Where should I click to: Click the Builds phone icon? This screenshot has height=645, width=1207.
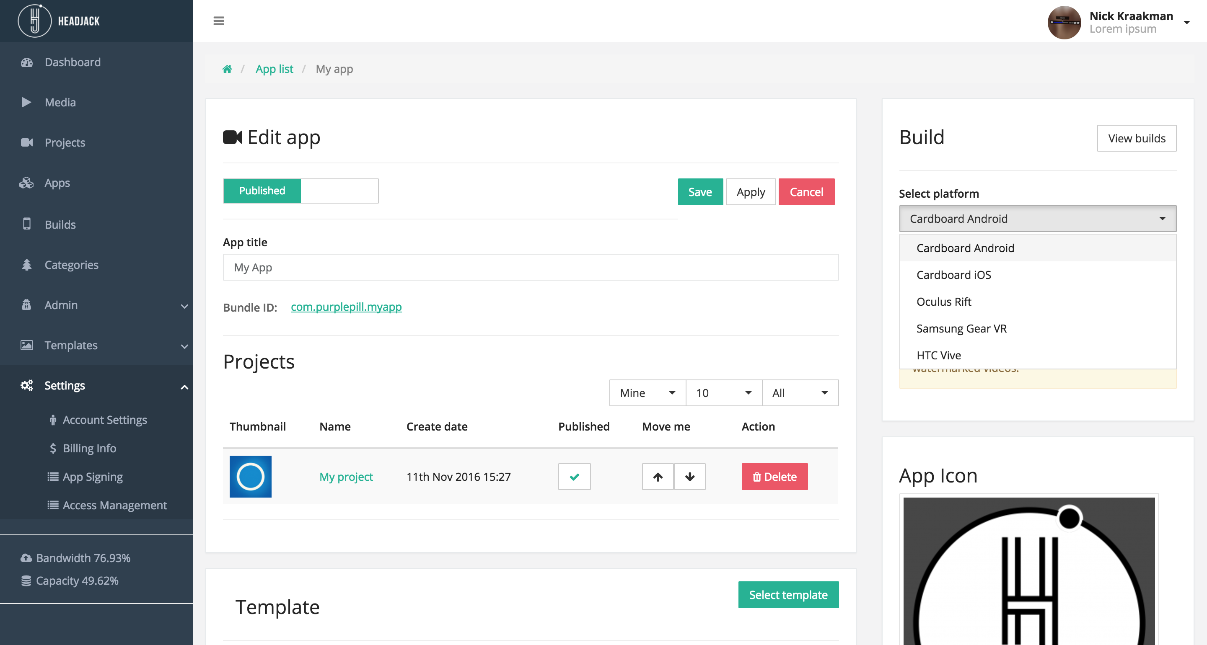click(27, 224)
